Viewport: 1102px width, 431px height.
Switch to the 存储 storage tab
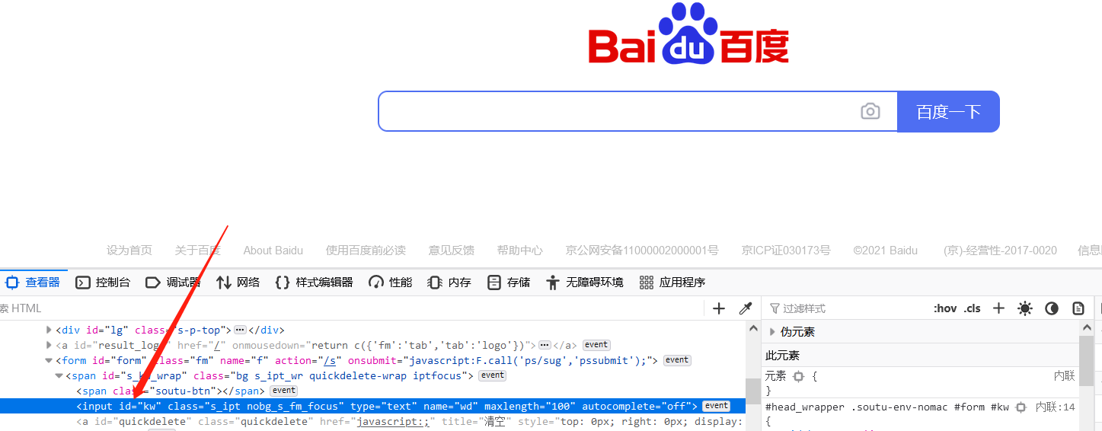pos(509,283)
